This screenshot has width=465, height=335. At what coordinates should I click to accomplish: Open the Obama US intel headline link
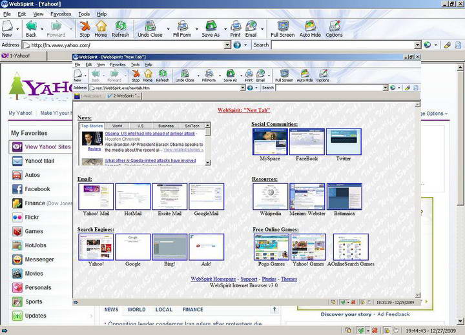(150, 134)
